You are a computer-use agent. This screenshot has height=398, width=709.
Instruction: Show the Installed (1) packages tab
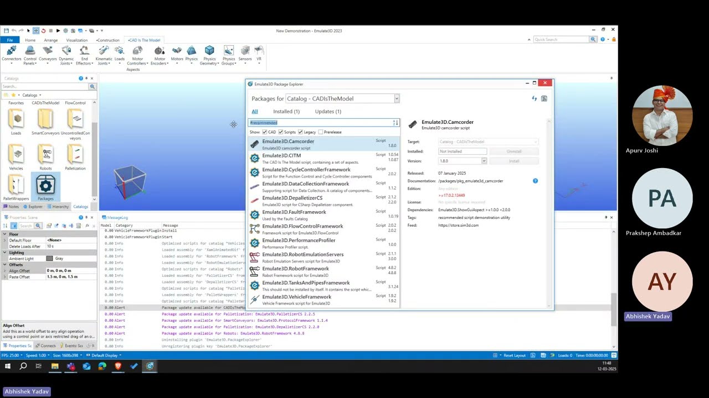pos(286,112)
